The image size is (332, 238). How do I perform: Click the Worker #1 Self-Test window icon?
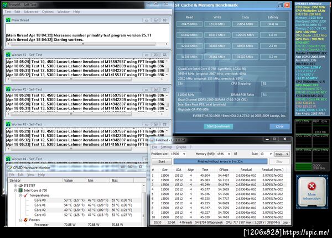pyautogui.click(x=8, y=55)
